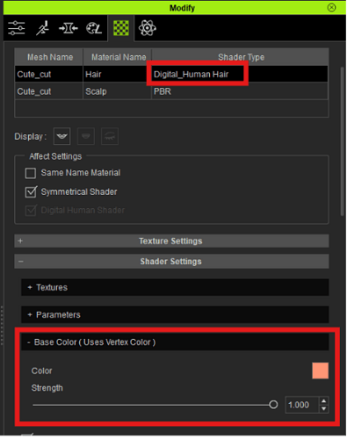Screen dimensions: 347x439
Task: Open the Motion running figure tab
Action: pos(43,28)
